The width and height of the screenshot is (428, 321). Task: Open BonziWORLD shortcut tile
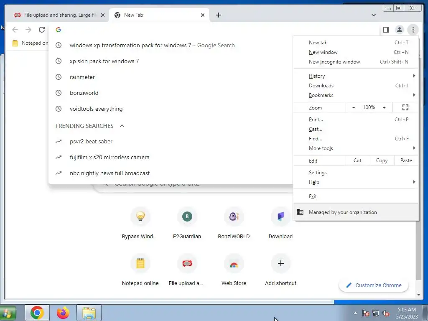click(x=234, y=224)
